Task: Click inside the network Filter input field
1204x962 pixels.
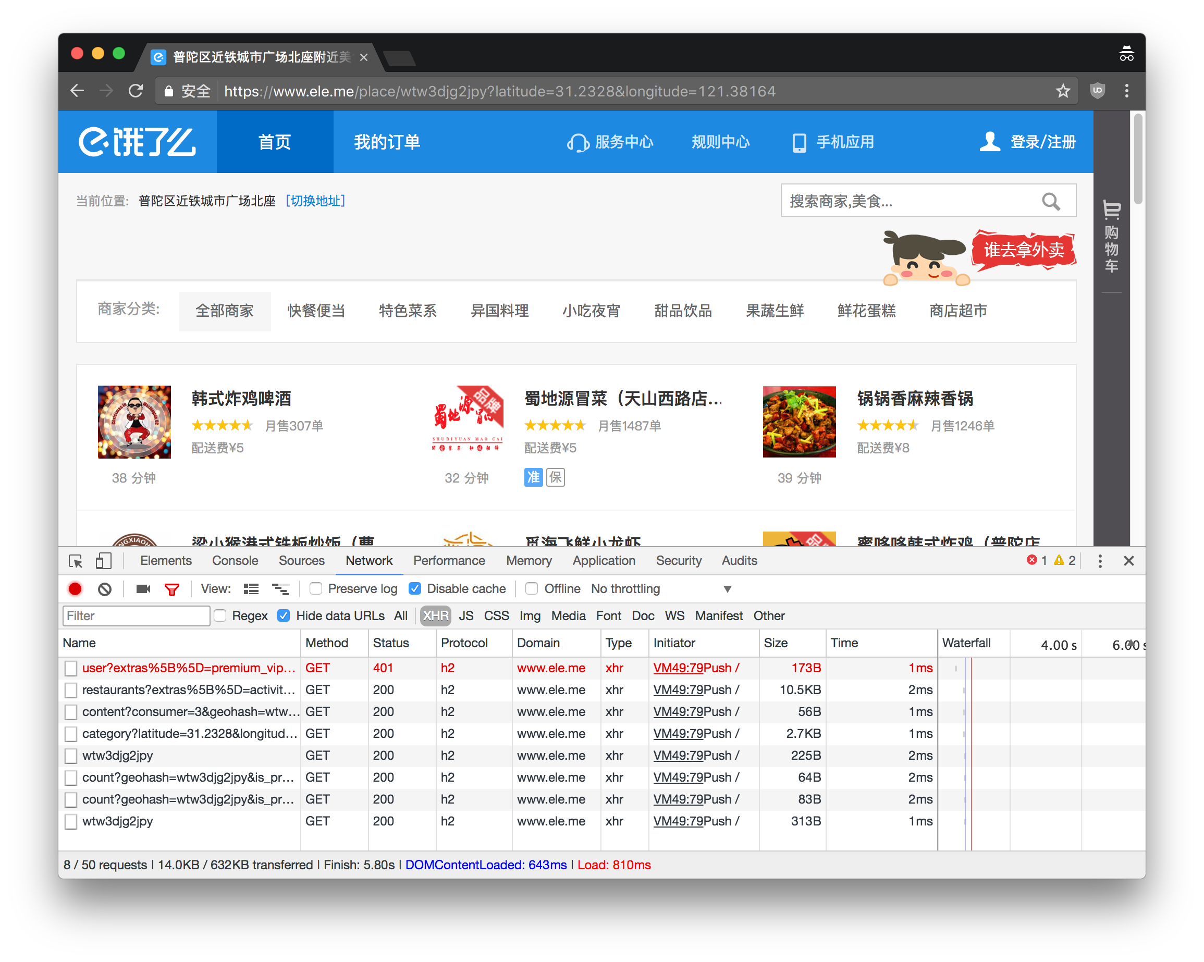Action: (136, 615)
